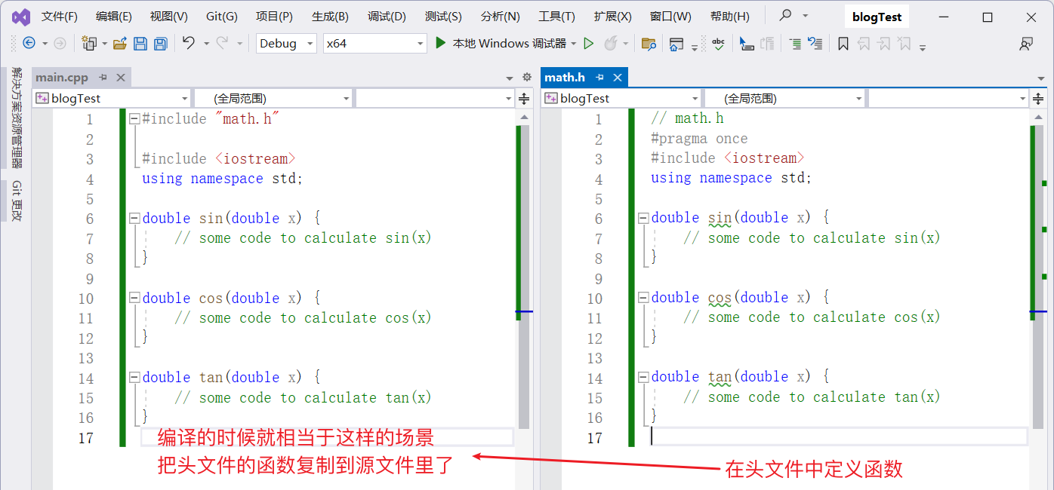Screen dimensions: 1054x490
Task: Click the increase indent lines icon
Action: (x=795, y=44)
